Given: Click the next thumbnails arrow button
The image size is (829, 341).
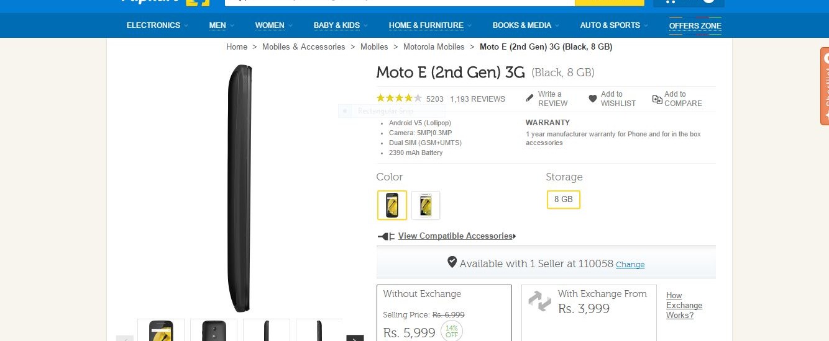Looking at the screenshot, I should coord(355,338).
